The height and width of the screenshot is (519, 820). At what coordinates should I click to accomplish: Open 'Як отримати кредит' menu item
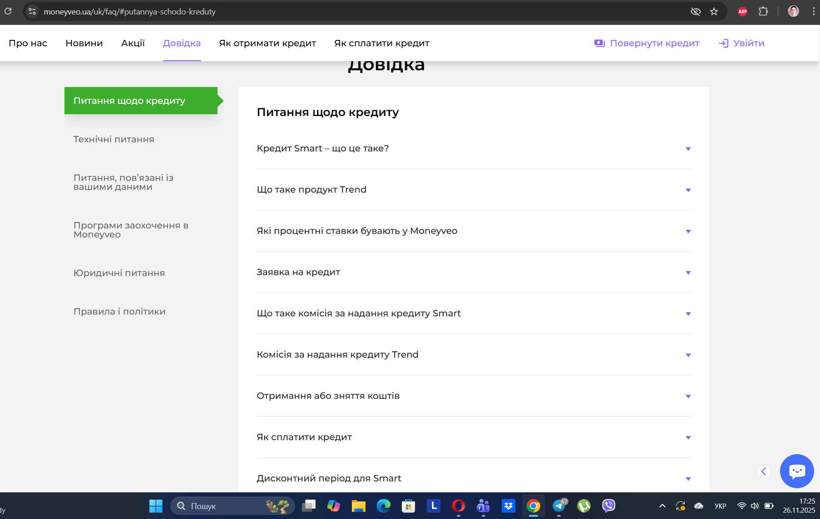tap(267, 43)
